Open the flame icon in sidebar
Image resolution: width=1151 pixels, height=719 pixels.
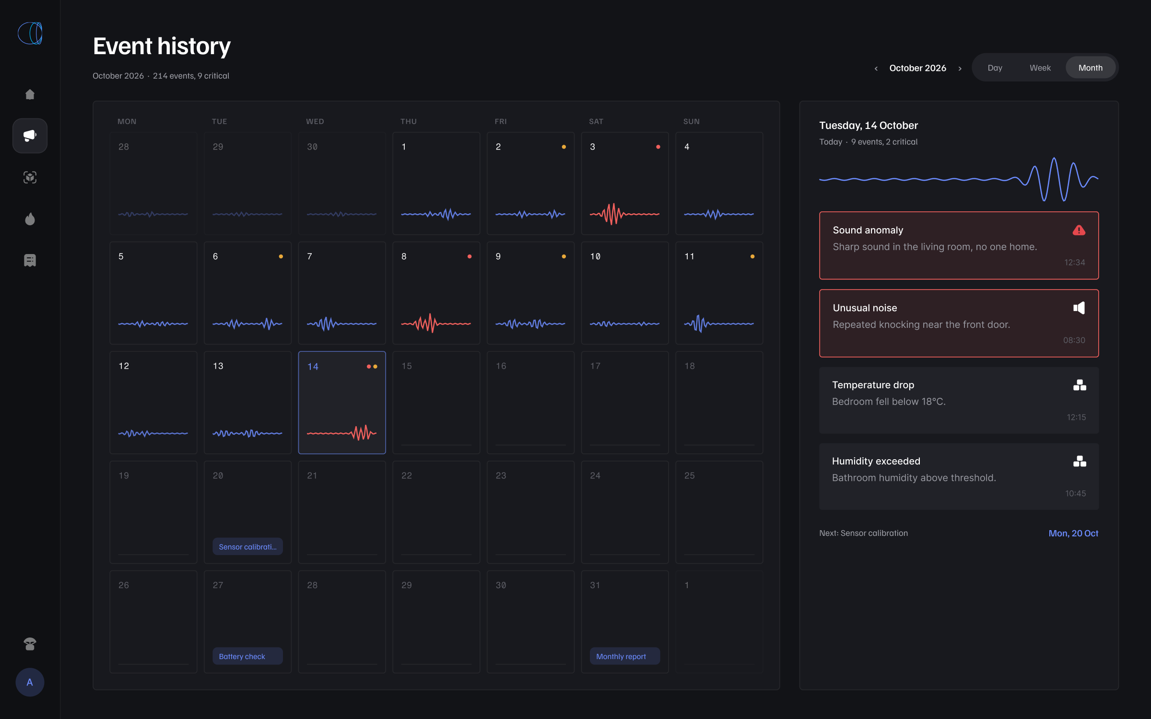tap(30, 219)
